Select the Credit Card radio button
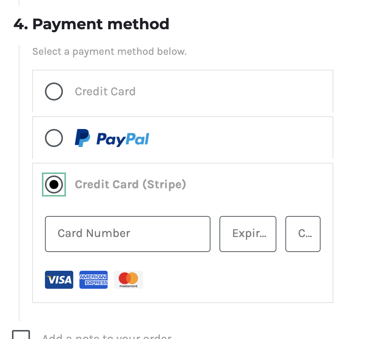Screen dimensions: 373x339 pos(54,91)
